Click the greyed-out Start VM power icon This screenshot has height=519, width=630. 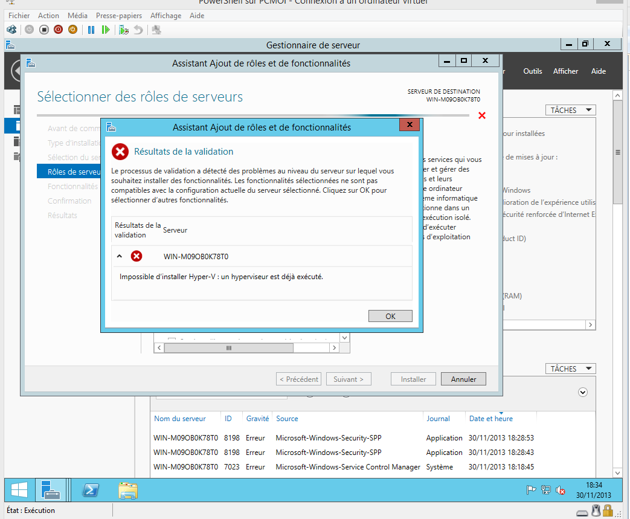tap(30, 30)
